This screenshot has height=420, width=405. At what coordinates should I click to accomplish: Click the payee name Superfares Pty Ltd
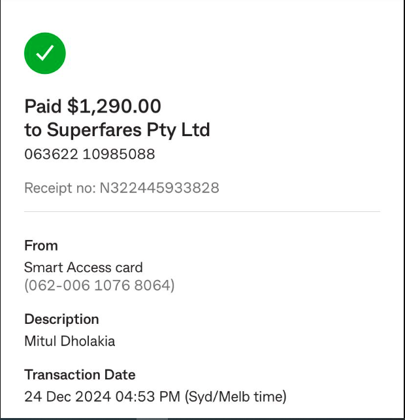click(129, 130)
